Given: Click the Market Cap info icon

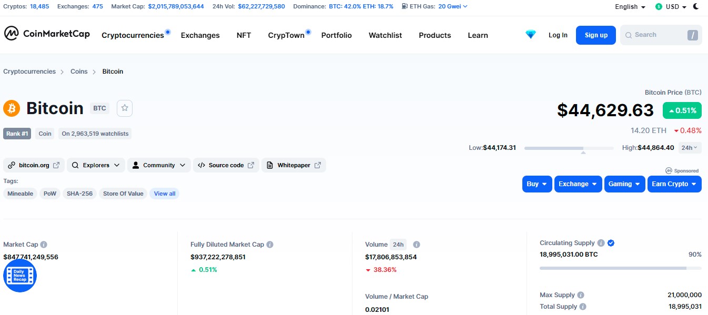Looking at the screenshot, I should point(44,245).
